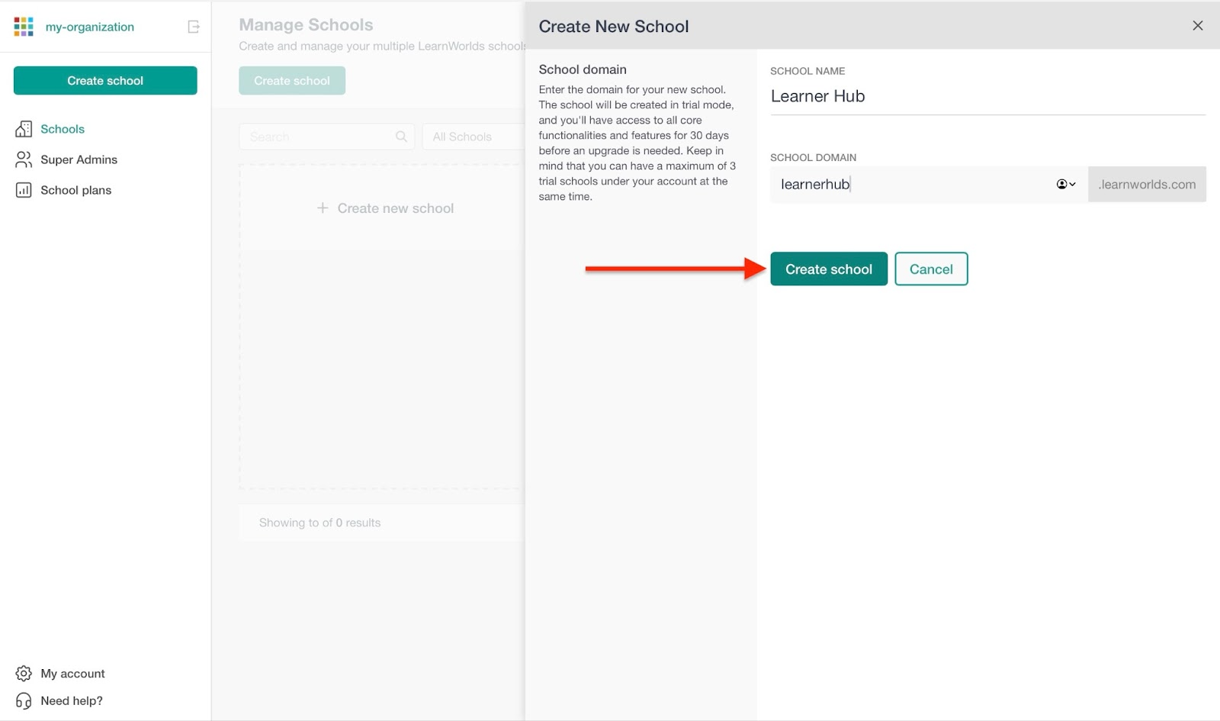The height and width of the screenshot is (721, 1220).
Task: Click the sidebar Create school button
Action: click(x=105, y=81)
